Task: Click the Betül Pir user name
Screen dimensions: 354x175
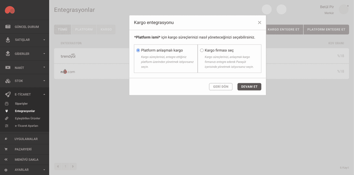Action: click(327, 7)
